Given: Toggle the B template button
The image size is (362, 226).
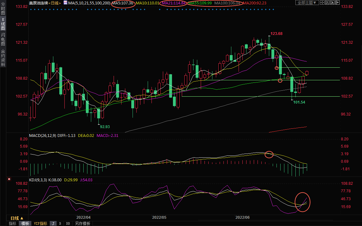Looking at the screenshot, I should click(x=60, y=223).
